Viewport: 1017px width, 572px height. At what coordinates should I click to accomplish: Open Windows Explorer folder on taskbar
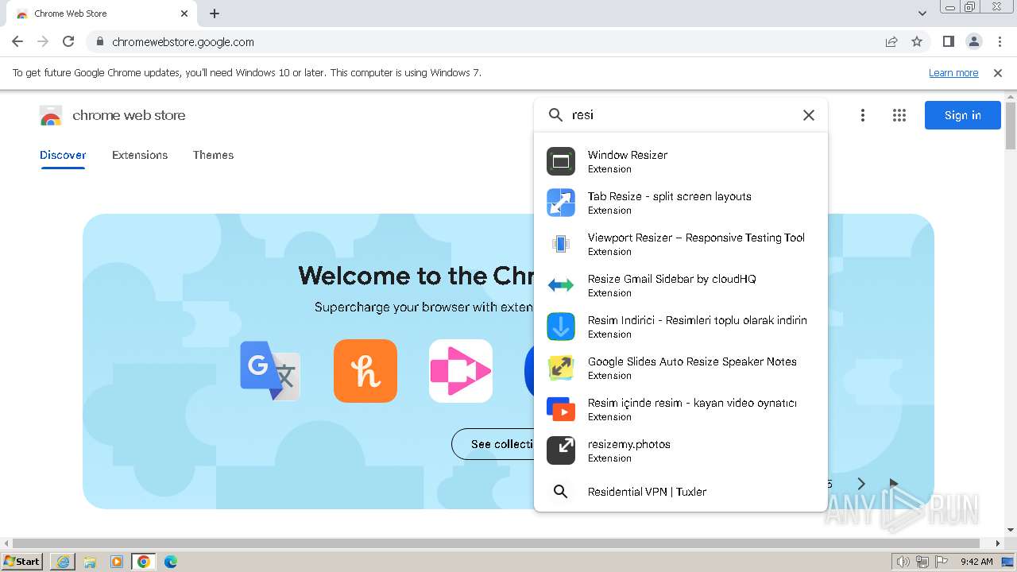(x=90, y=562)
